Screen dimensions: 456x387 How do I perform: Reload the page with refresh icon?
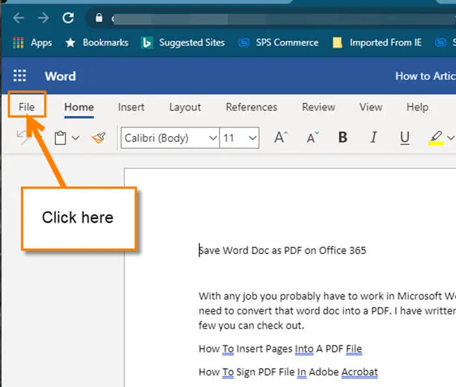68,18
